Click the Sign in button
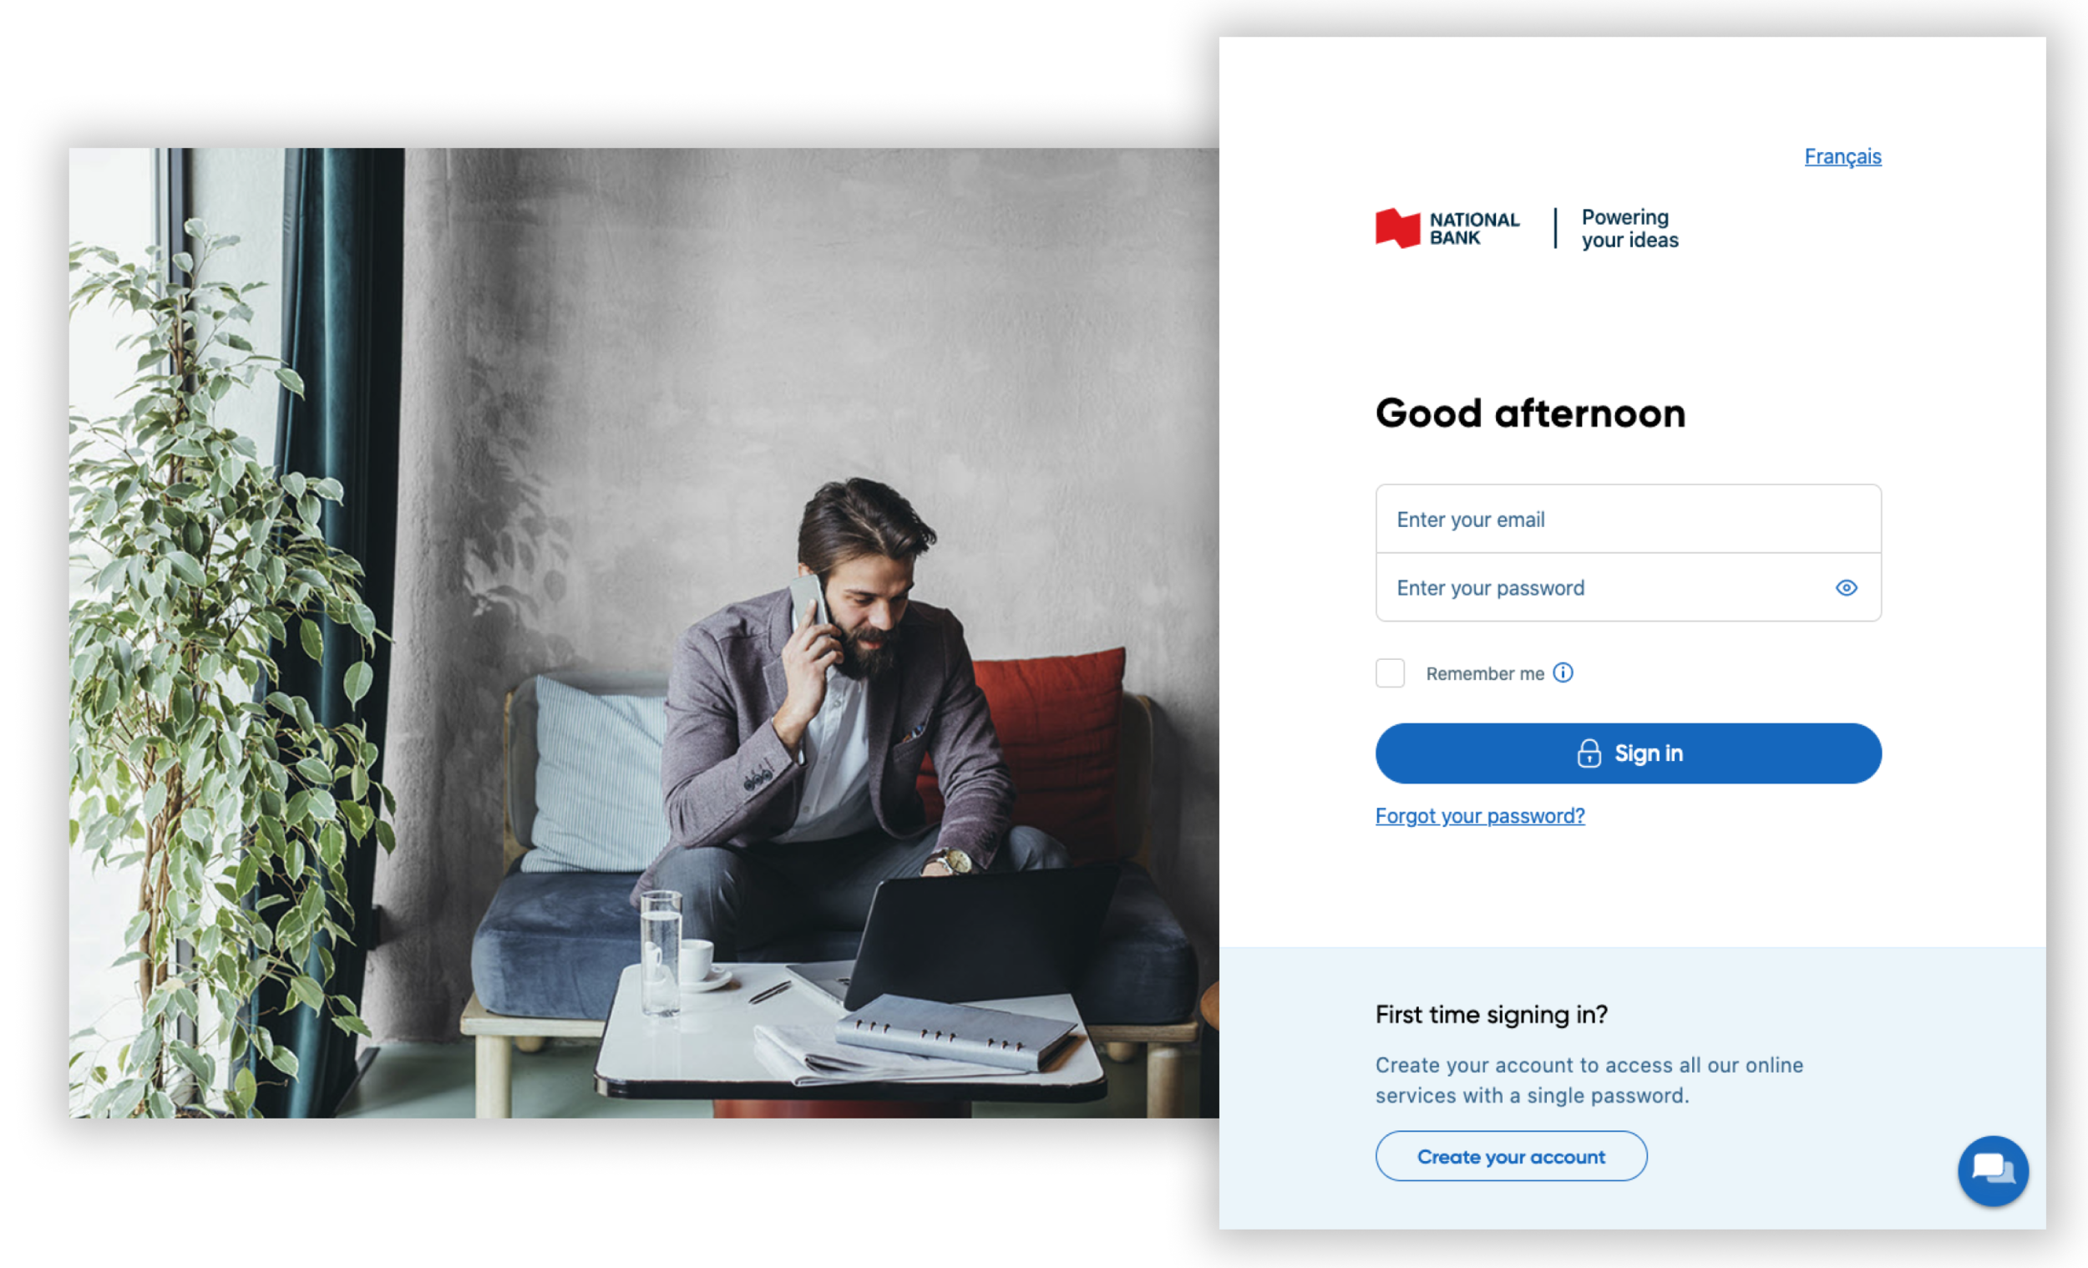Image resolution: width=2088 pixels, height=1268 pixels. coord(1628,753)
